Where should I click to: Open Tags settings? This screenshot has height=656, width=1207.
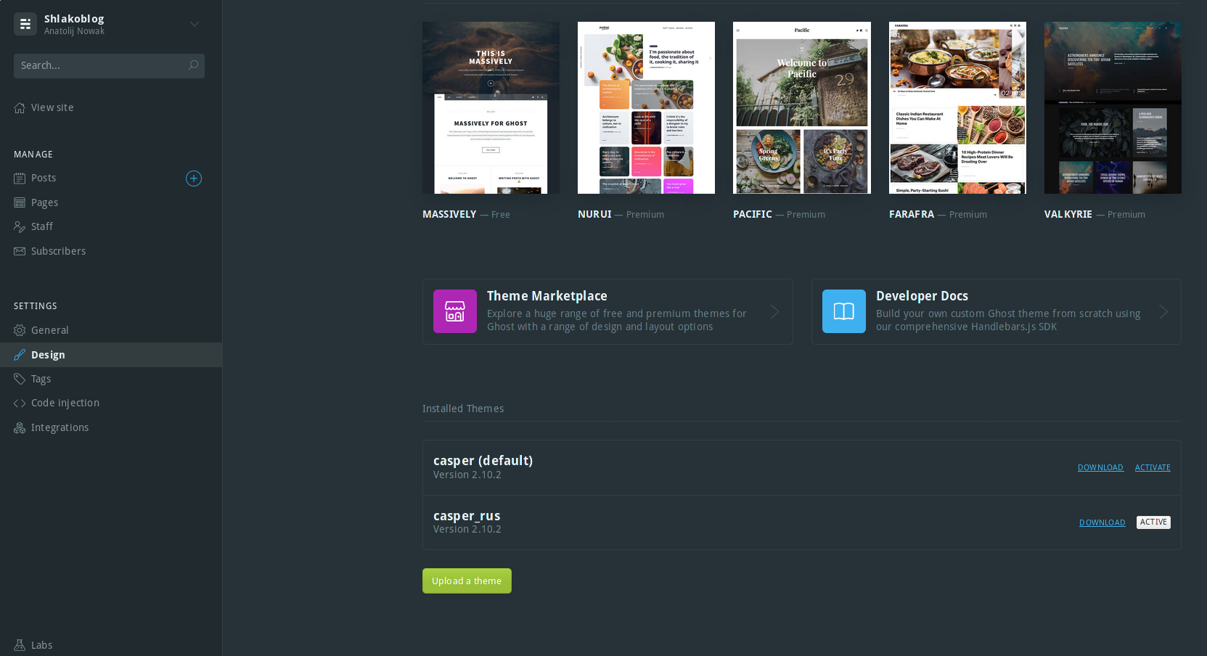coord(41,379)
